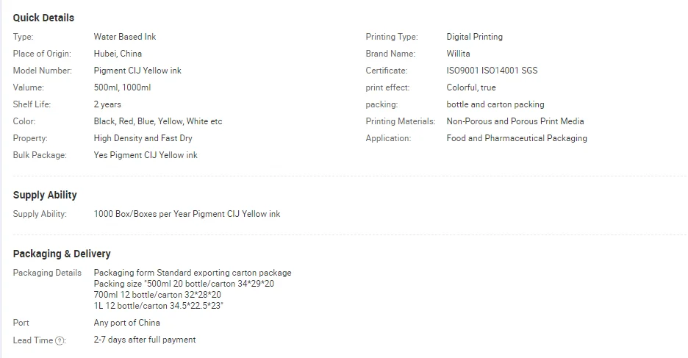Select the 'Water Based Ink' type value
Image resolution: width=688 pixels, height=358 pixels.
coord(125,37)
